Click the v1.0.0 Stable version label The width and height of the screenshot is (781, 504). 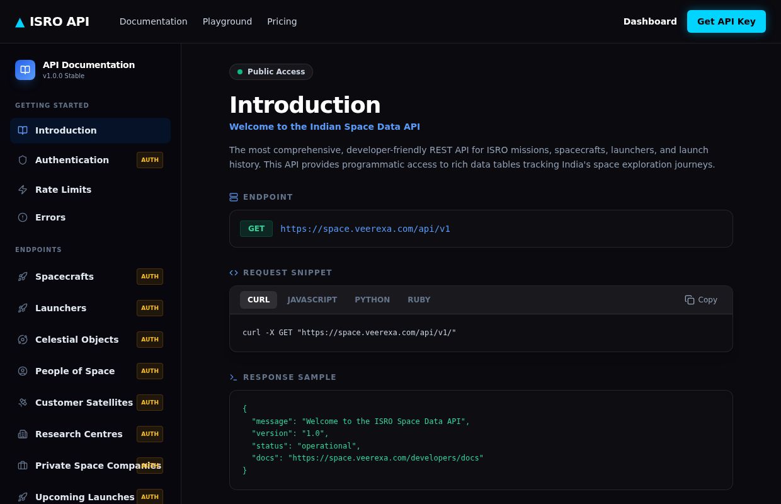(64, 76)
